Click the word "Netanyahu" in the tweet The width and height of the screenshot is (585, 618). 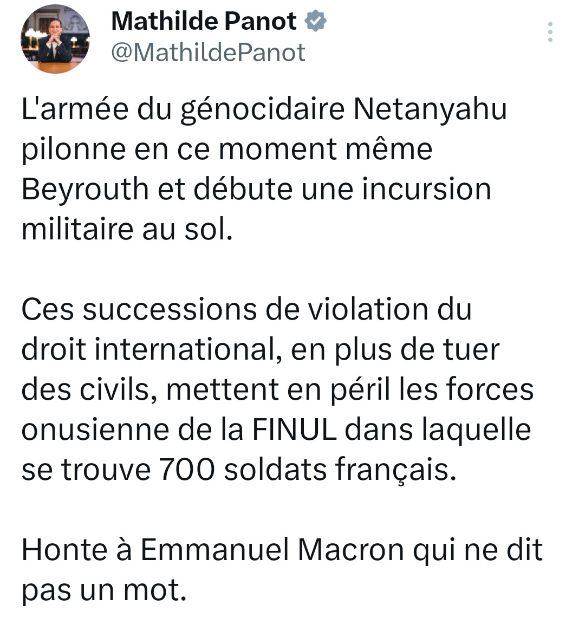(430, 109)
